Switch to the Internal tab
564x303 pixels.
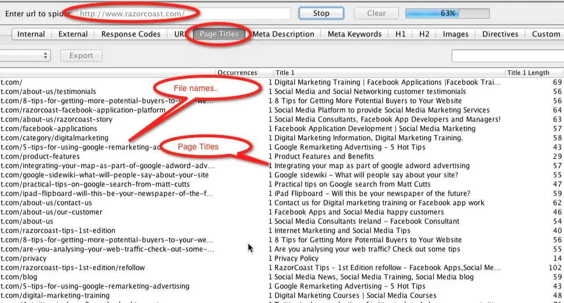[31, 34]
